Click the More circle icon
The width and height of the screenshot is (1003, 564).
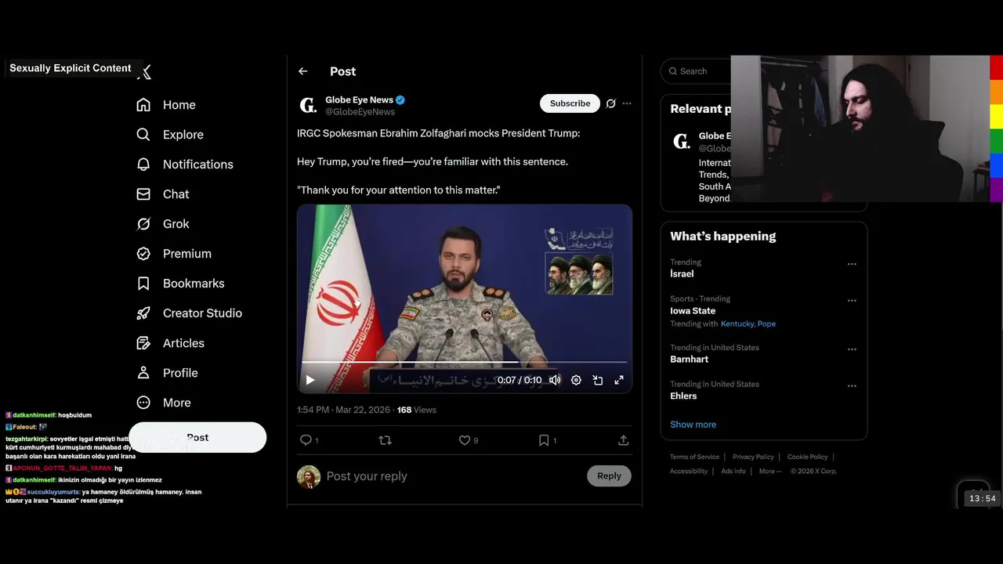pos(143,403)
